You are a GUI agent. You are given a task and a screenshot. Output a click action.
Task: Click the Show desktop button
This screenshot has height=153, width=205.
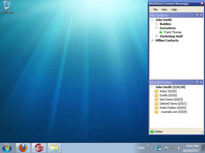(x=203, y=148)
